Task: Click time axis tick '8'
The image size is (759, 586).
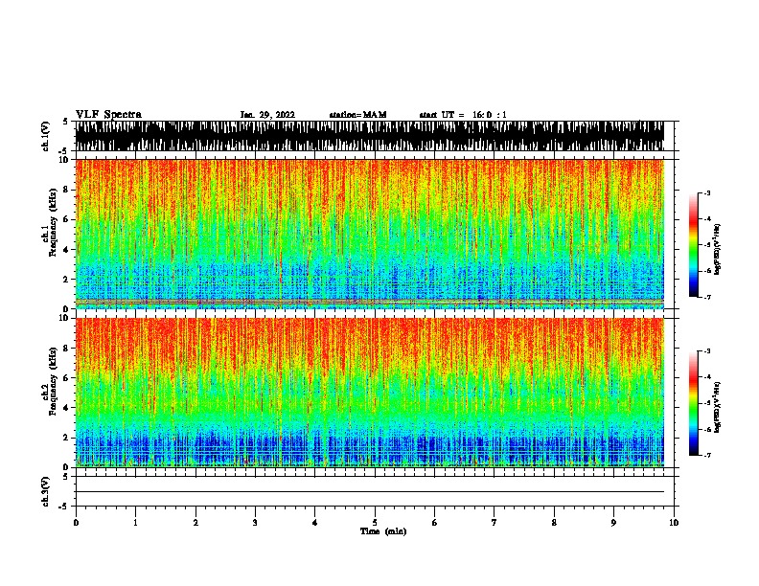Action: (x=554, y=523)
